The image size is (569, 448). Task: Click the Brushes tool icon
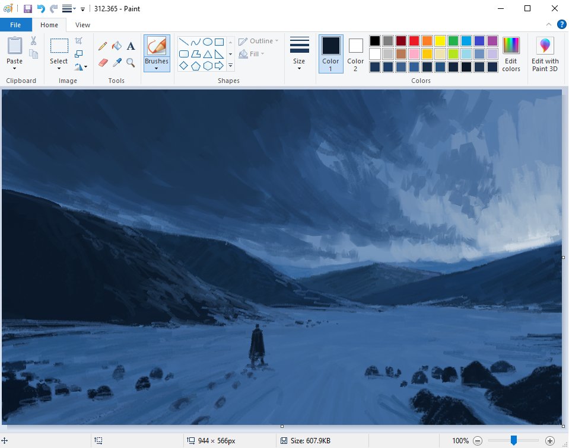pos(157,46)
